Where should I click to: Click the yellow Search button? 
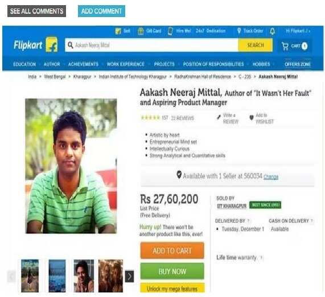pos(256,45)
